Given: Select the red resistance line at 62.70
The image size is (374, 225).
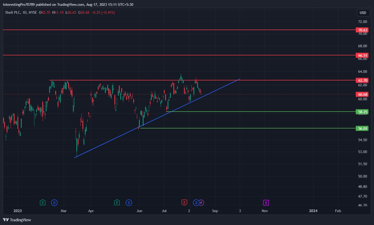Looking at the screenshot, I should 202,80.
